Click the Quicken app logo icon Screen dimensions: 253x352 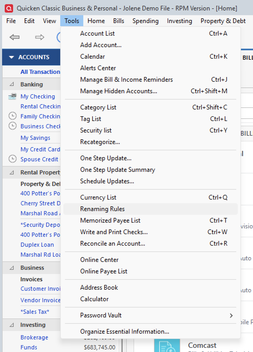tap(9, 8)
